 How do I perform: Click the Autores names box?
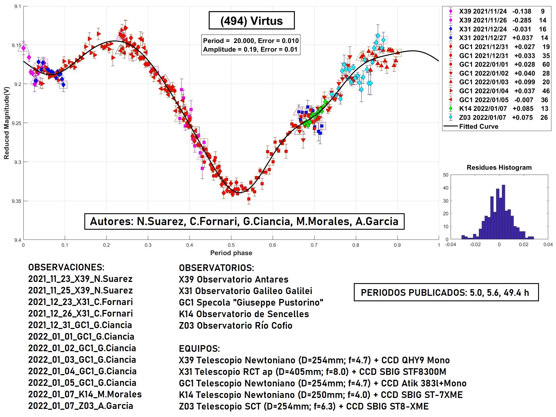coord(244,221)
